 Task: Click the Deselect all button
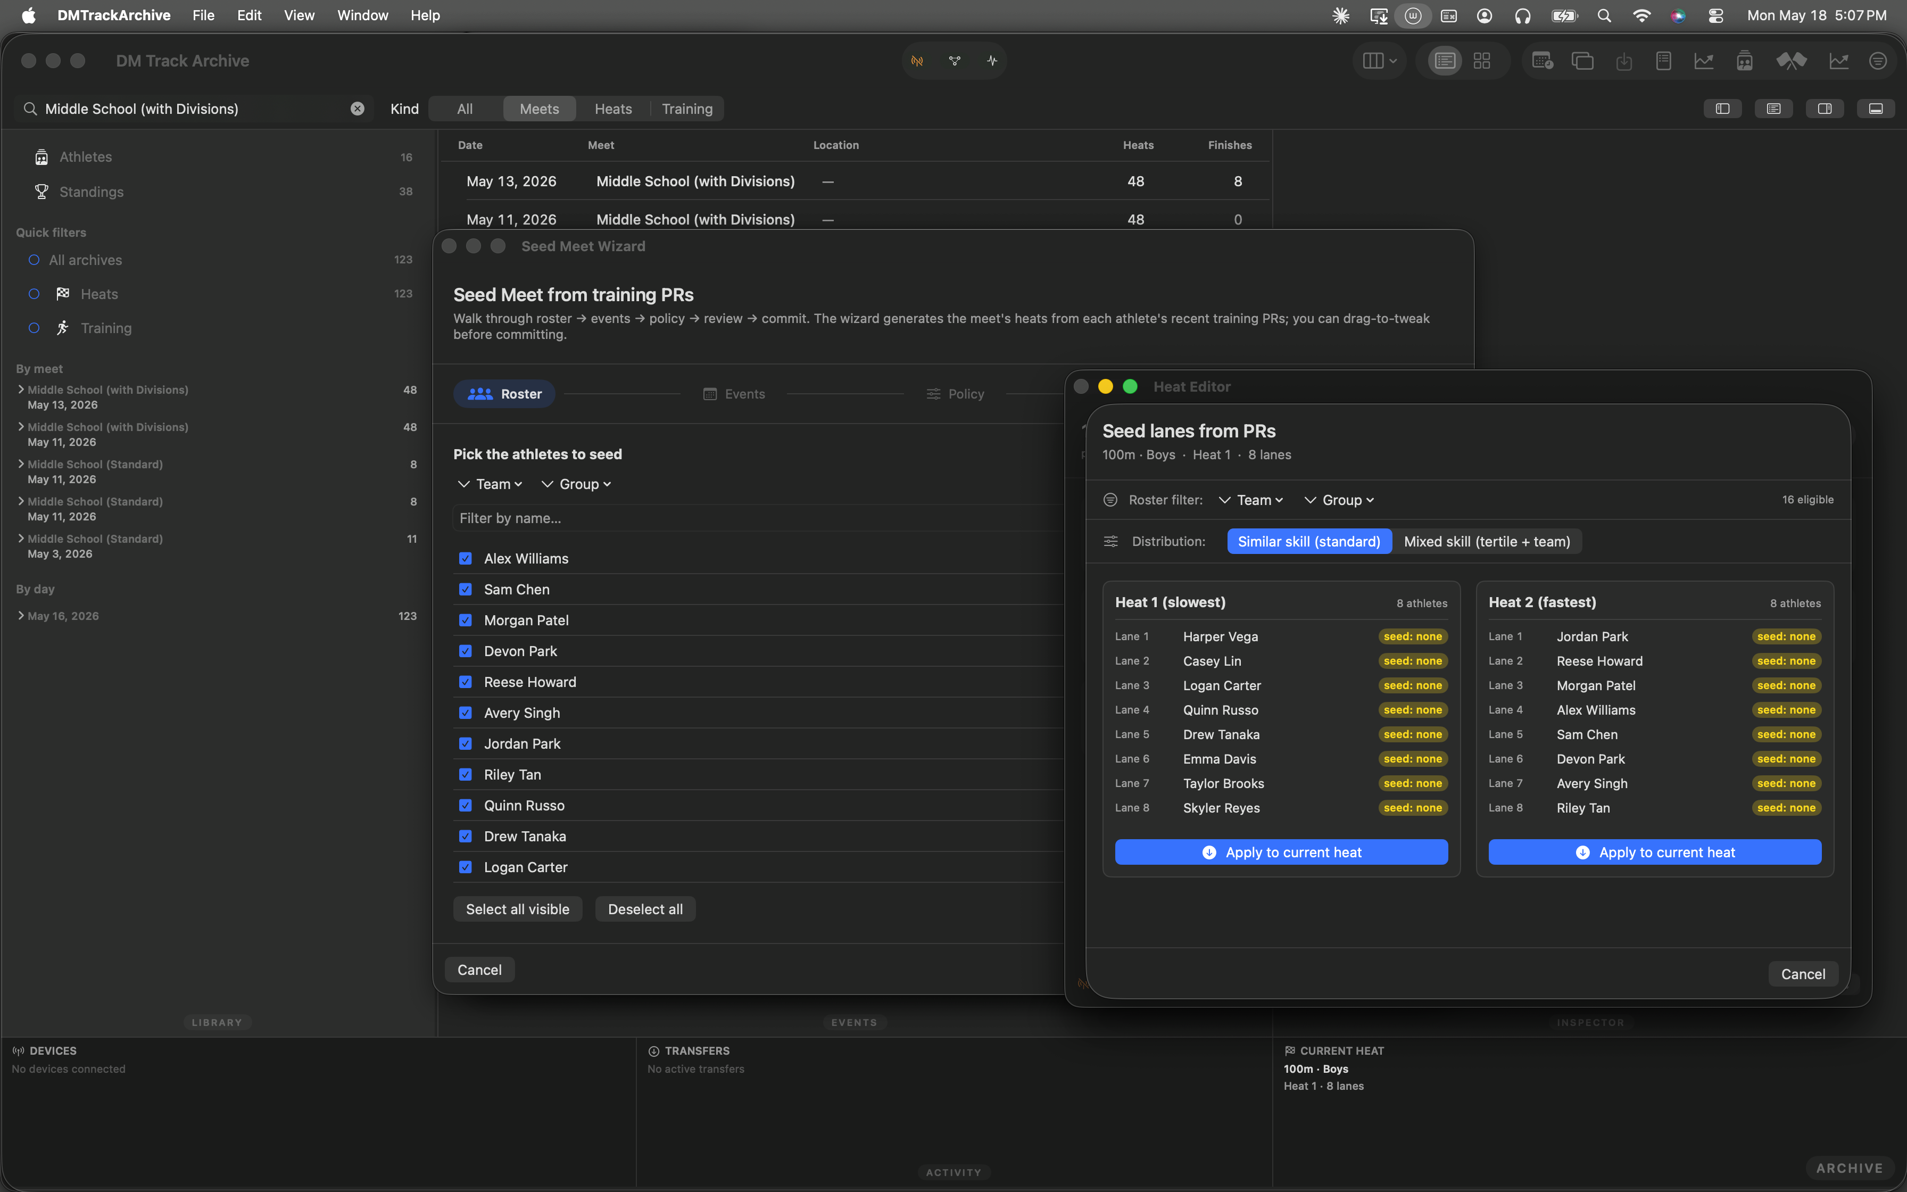(x=645, y=909)
